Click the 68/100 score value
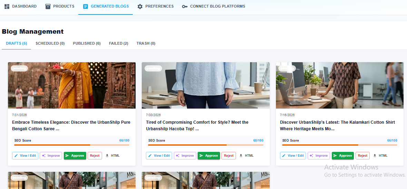The image size is (407, 189). pyautogui.click(x=258, y=141)
